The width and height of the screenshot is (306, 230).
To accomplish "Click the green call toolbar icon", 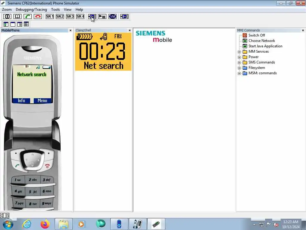I will (x=27, y=16).
